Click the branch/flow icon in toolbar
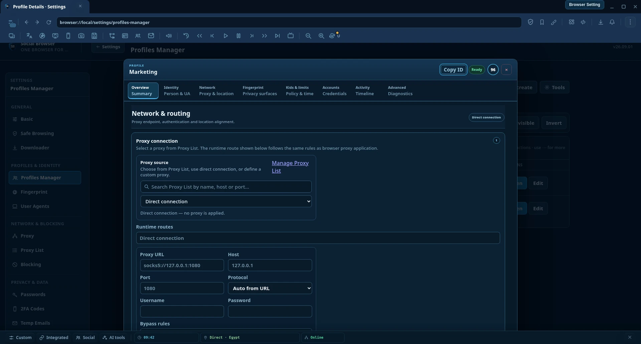 (x=112, y=36)
